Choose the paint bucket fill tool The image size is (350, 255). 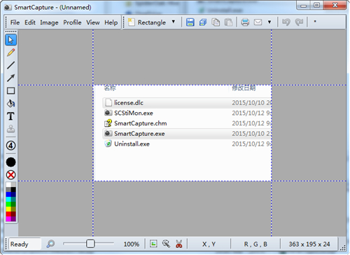coord(10,103)
